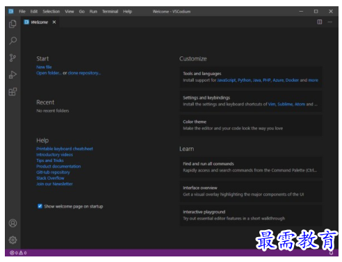This screenshot has width=342, height=262.
Task: Click the clone repository link
Action: click(84, 73)
